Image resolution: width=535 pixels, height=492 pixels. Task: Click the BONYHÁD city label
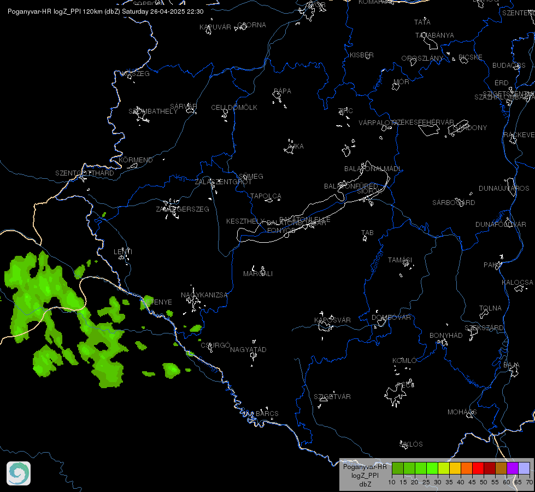pos(446,336)
